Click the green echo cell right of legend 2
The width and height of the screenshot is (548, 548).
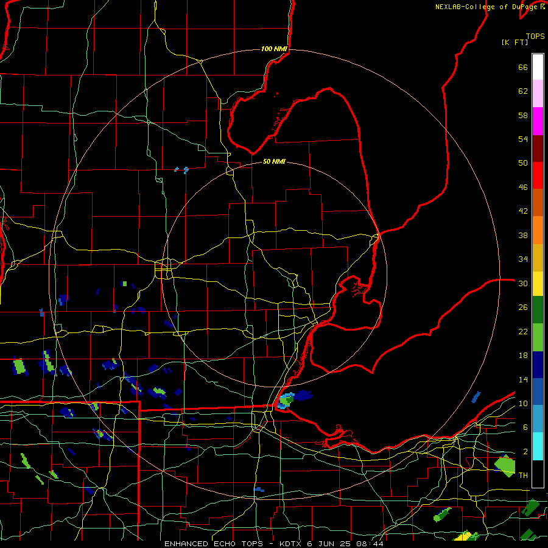tap(505, 466)
